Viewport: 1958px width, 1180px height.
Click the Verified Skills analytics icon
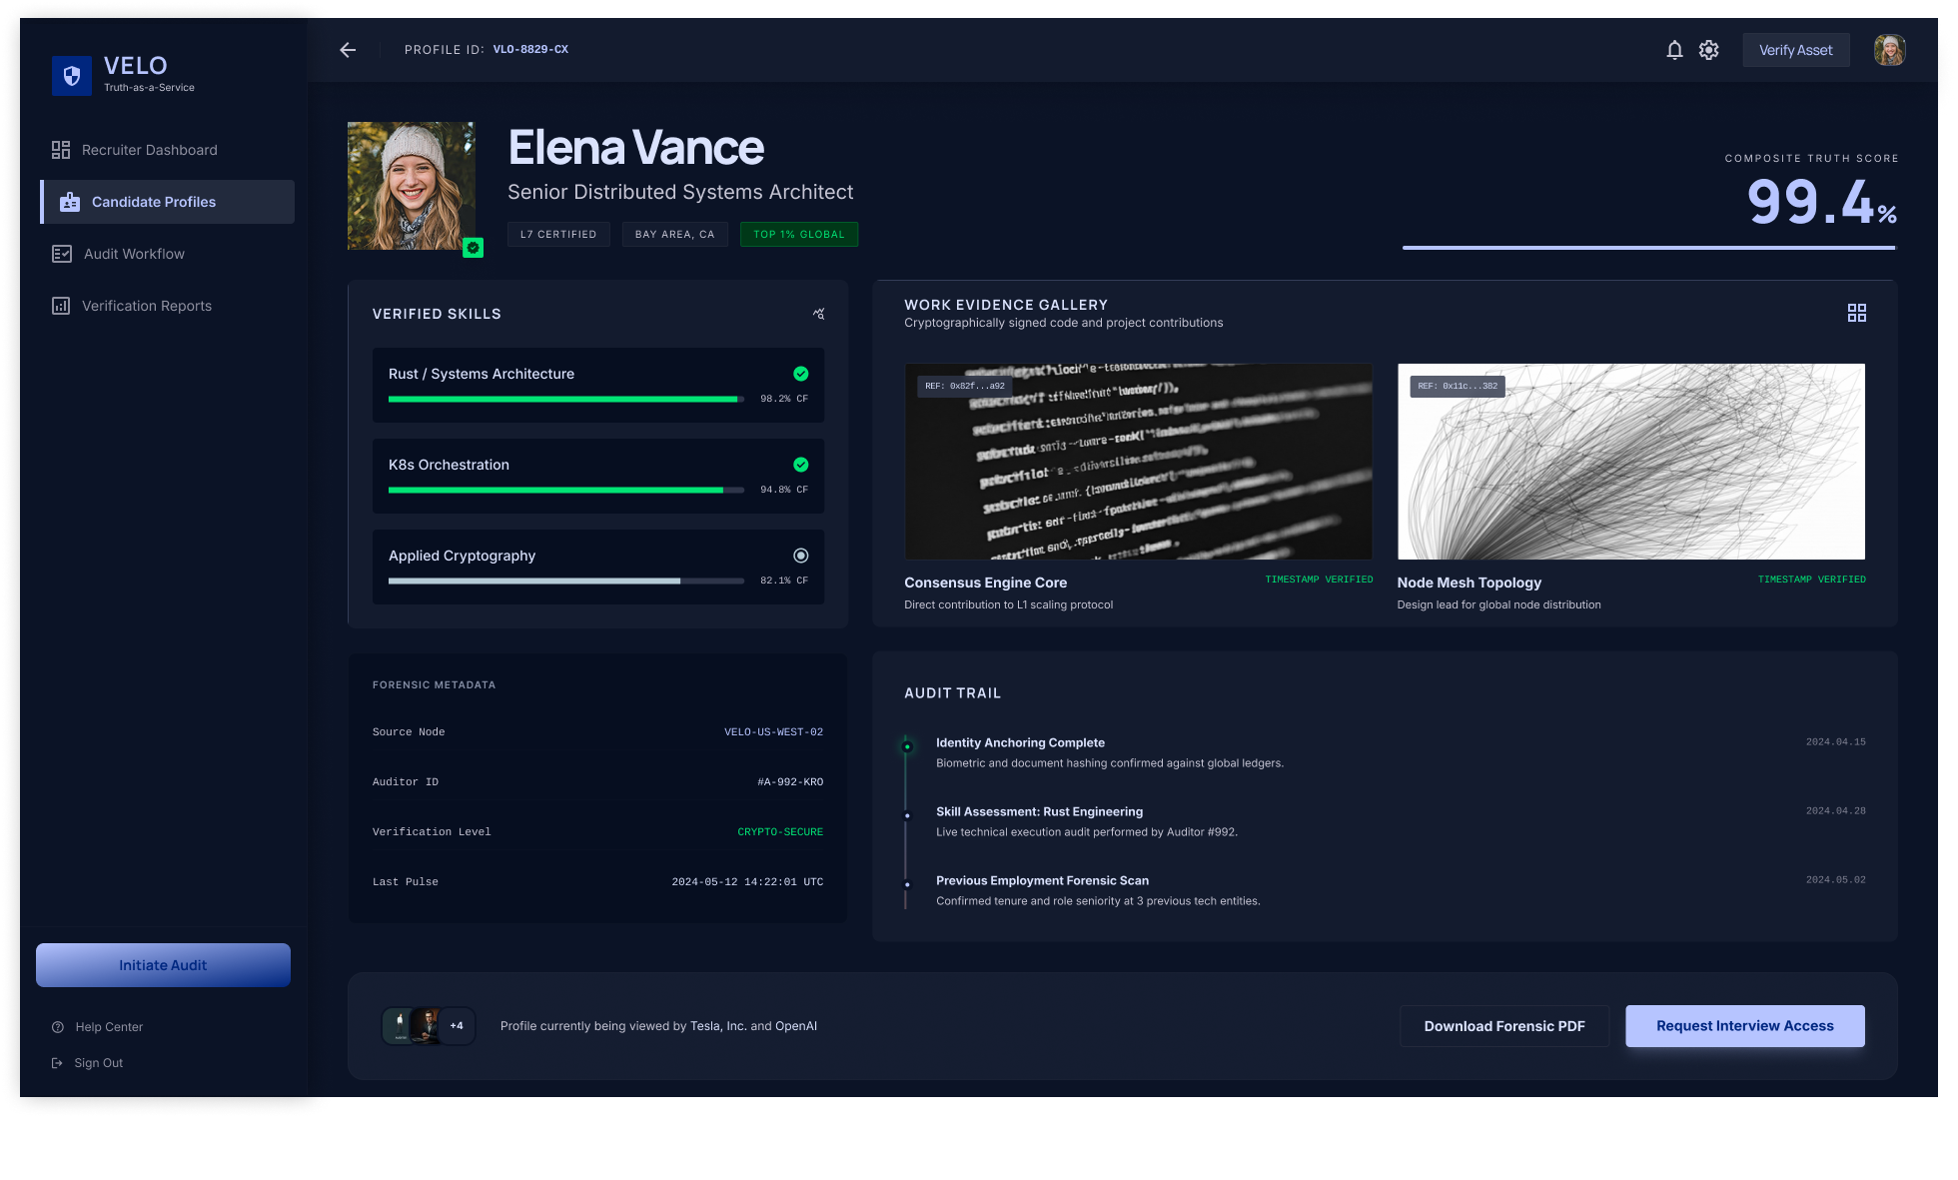click(819, 314)
